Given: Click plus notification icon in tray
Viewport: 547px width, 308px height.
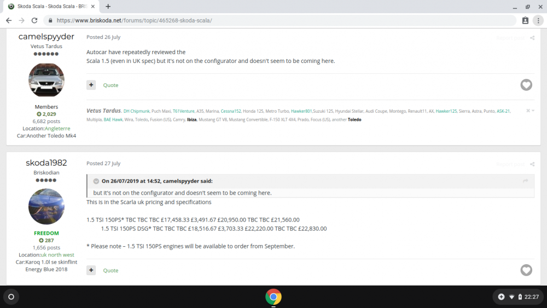Looking at the screenshot, I should pos(501,297).
